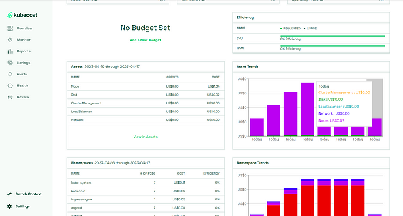
Task: Click the Kubecost logo icon
Action: pos(10,15)
